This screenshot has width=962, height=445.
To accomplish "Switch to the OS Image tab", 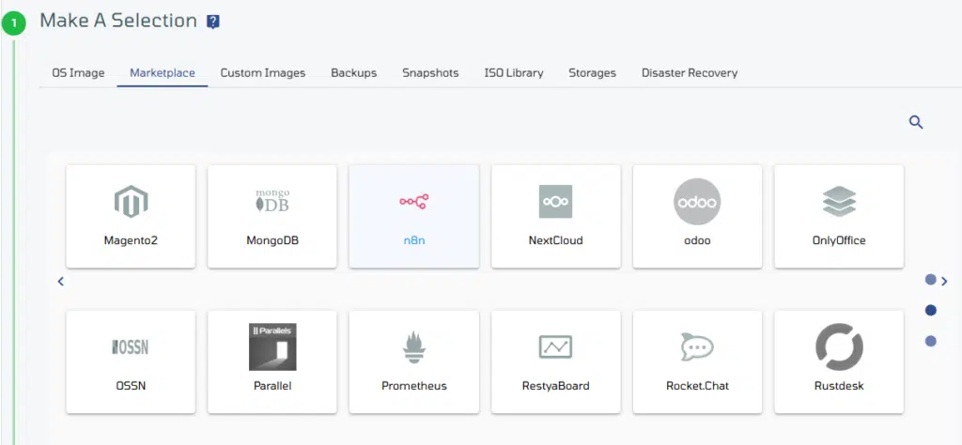I will [78, 73].
